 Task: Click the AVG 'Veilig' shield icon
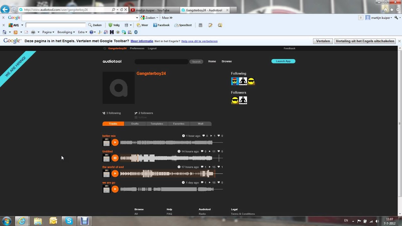coord(114,25)
